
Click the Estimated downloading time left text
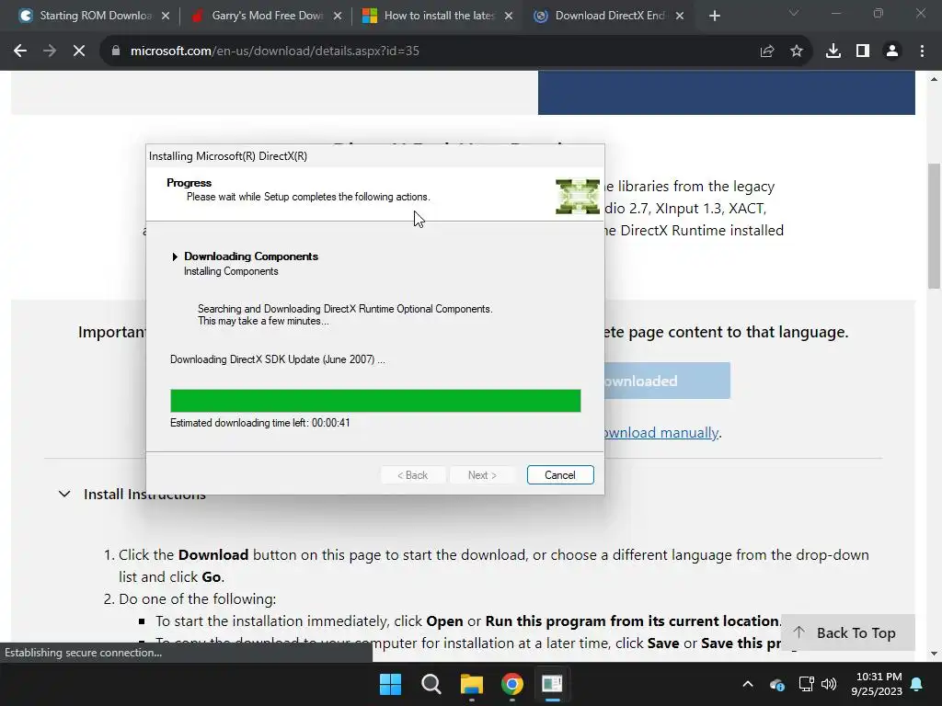point(260,423)
